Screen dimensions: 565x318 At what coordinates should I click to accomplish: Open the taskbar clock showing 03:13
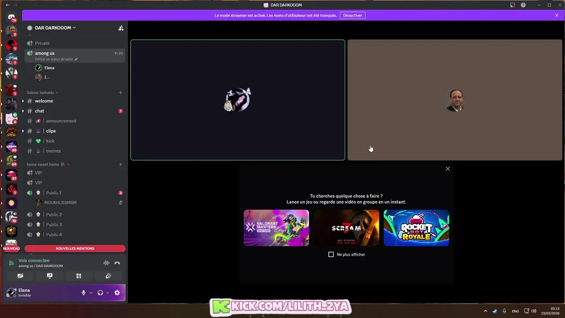point(551,311)
